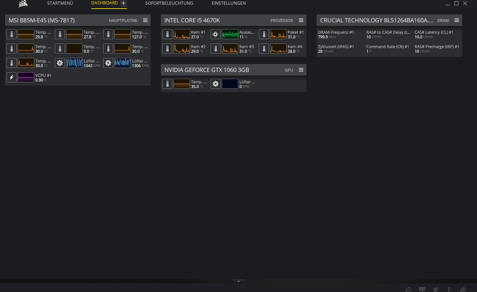Open the Crucial Technology DRAM panel menu
Viewport: 477px width, 292px height.
click(x=457, y=20)
